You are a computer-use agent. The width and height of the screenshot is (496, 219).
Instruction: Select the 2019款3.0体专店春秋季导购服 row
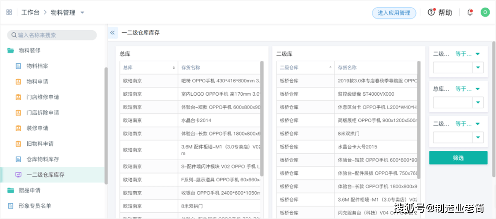(x=346, y=81)
